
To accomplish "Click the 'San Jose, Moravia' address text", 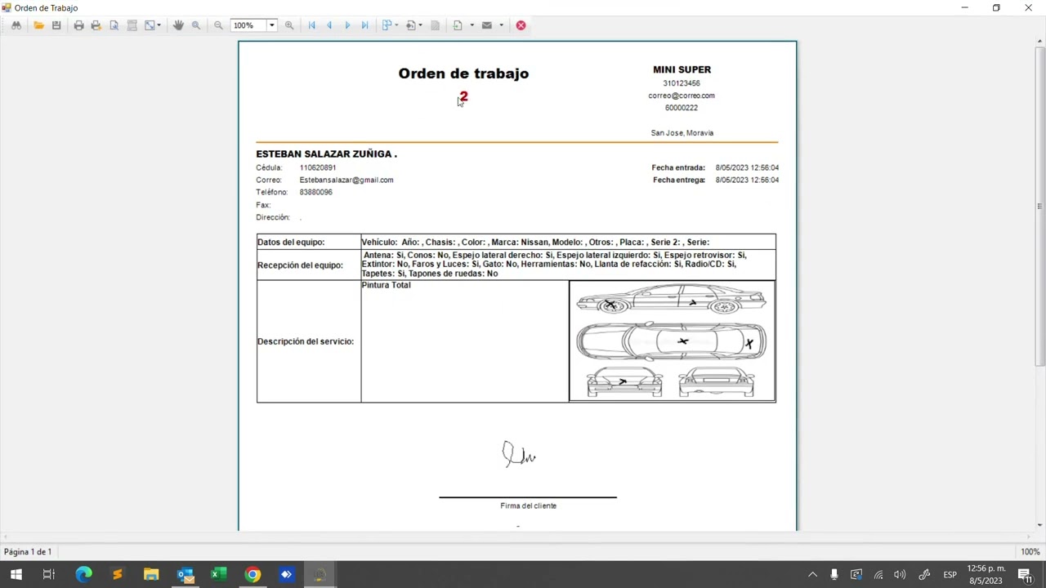I will click(682, 132).
